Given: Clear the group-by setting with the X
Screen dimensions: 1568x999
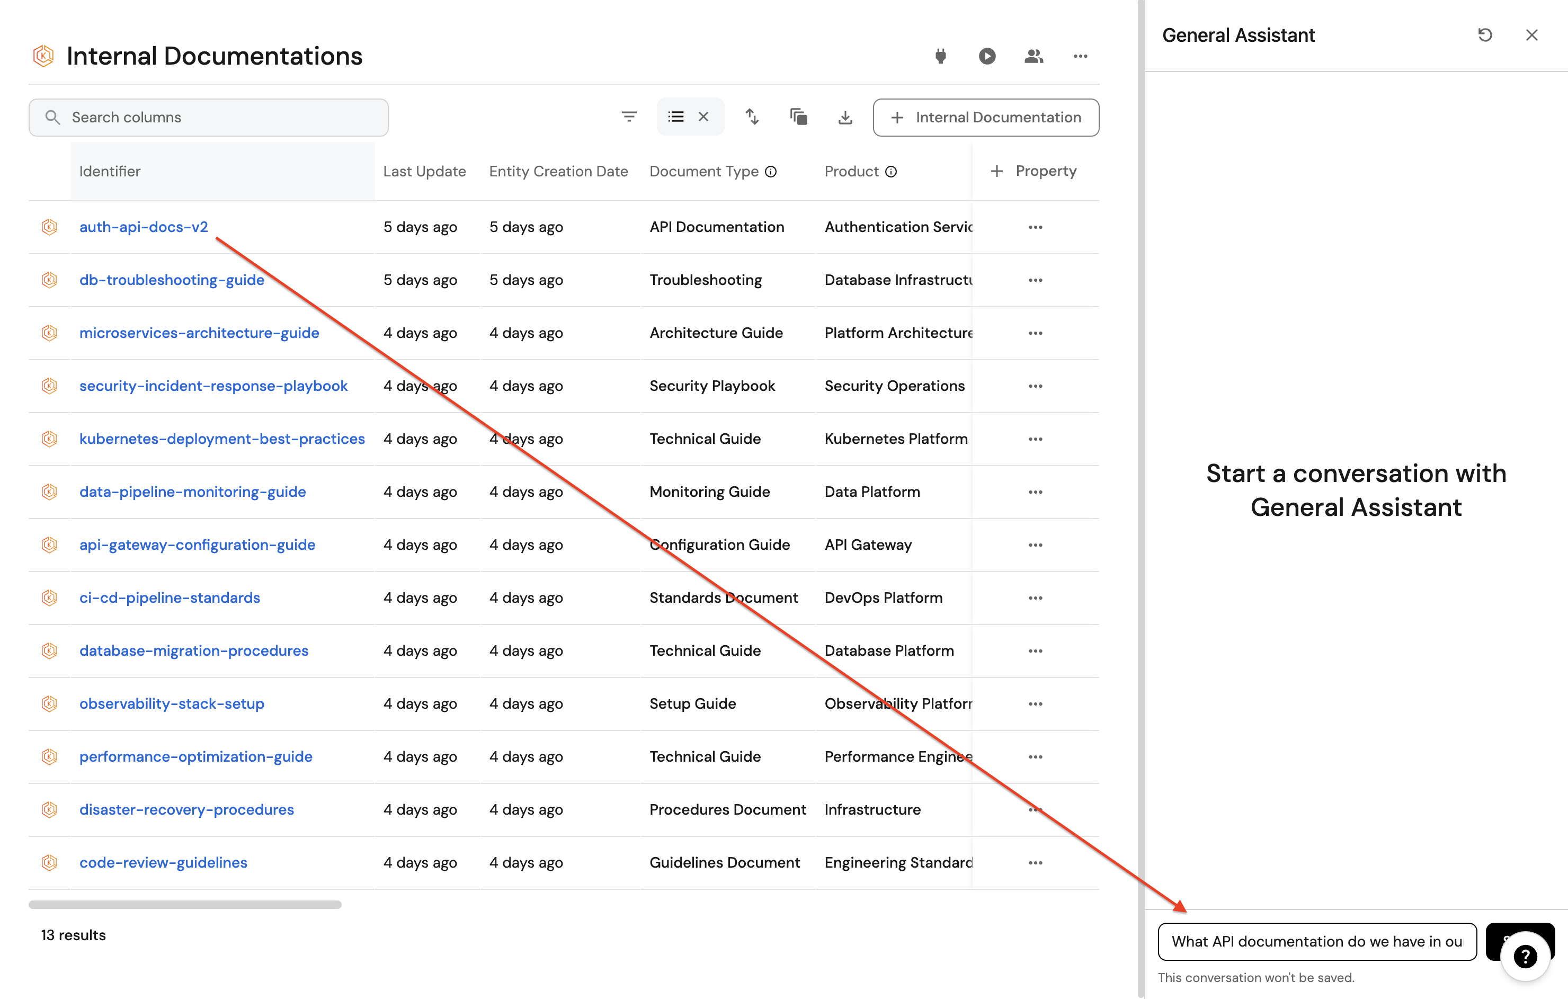Looking at the screenshot, I should point(703,117).
